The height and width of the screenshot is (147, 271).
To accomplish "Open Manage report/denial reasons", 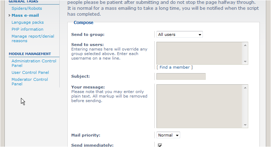I will click(x=33, y=38).
